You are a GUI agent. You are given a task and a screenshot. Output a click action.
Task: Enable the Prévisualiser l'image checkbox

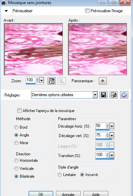click(87, 11)
